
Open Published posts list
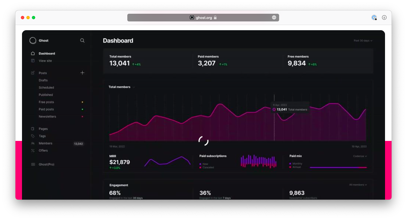46,95
